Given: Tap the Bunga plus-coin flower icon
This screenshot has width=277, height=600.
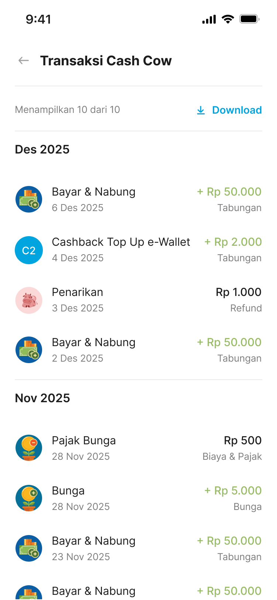Looking at the screenshot, I should tap(29, 498).
